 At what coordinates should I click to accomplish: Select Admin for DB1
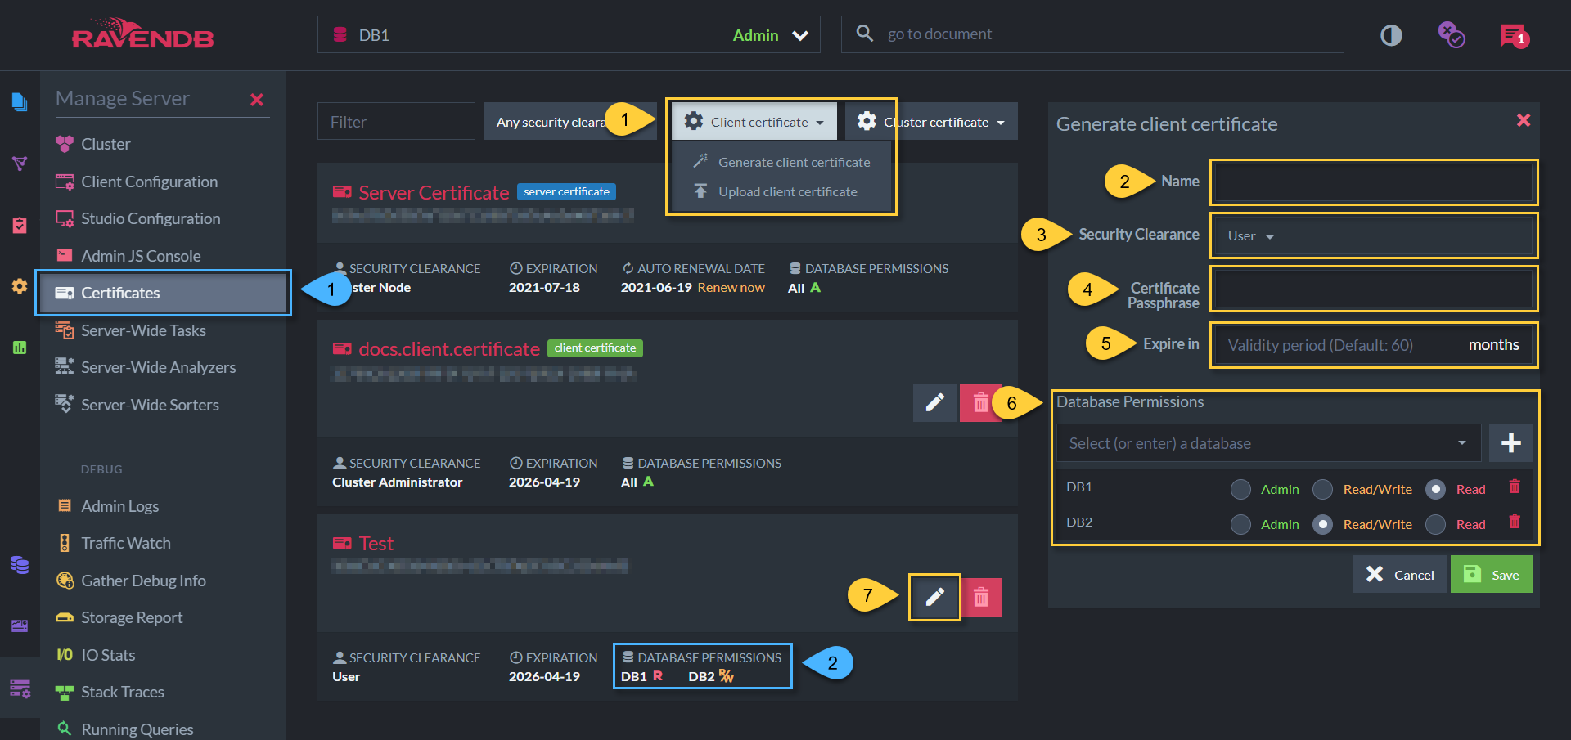coord(1240,489)
